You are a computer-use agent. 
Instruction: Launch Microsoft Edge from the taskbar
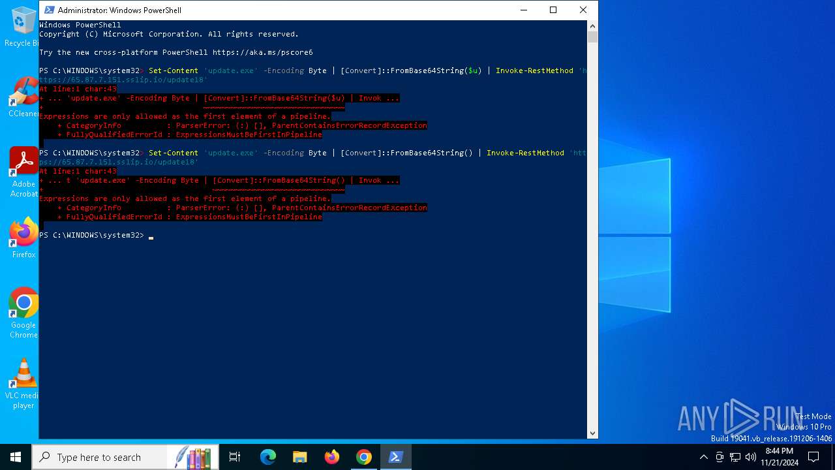(x=267, y=457)
